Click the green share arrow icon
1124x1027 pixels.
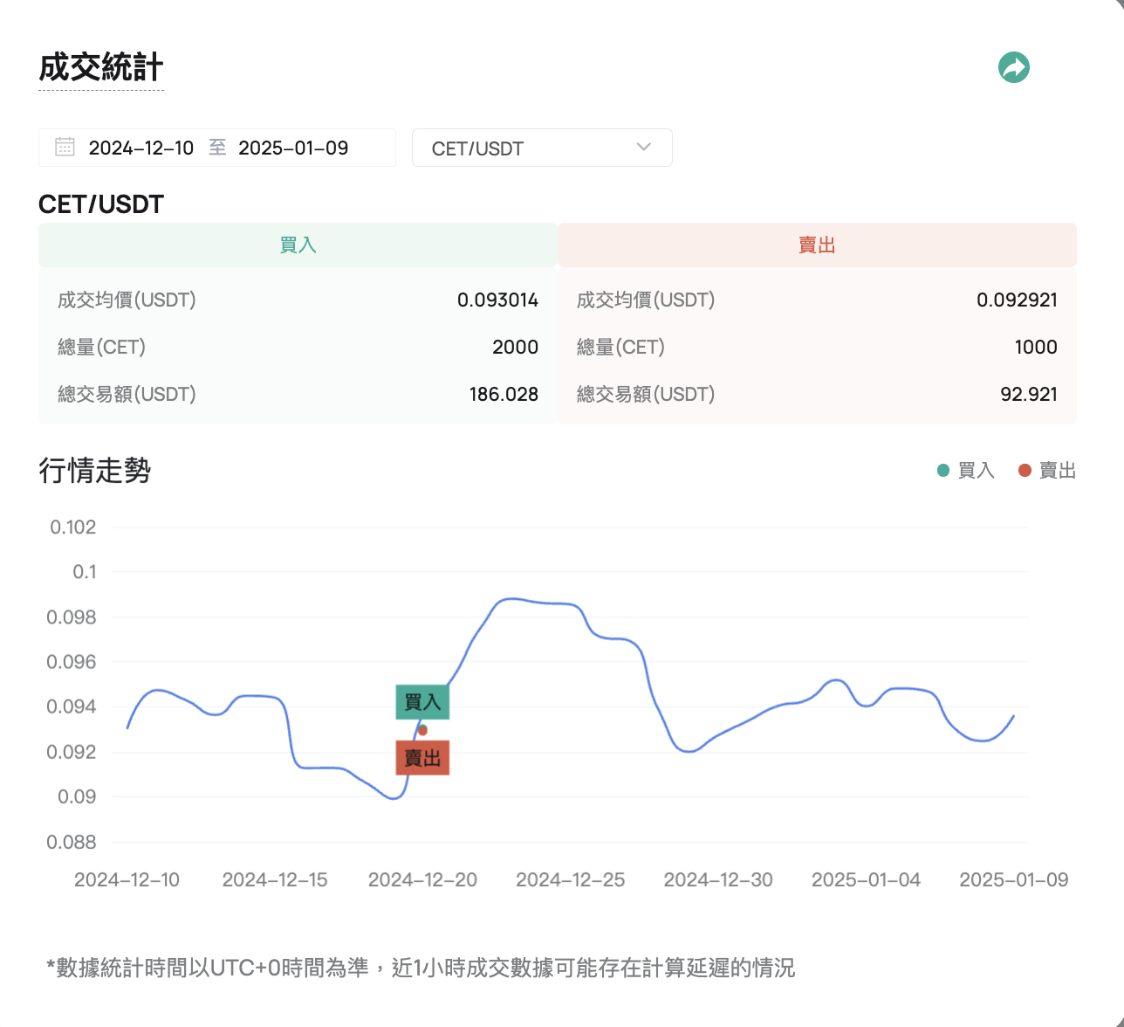pos(1014,67)
